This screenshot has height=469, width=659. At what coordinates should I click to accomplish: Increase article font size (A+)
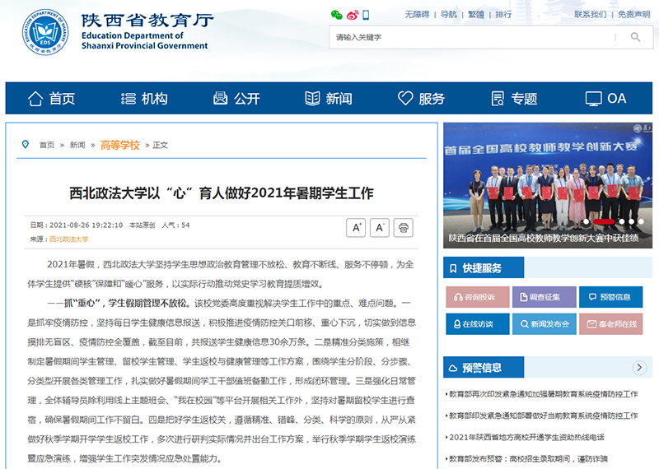(356, 228)
